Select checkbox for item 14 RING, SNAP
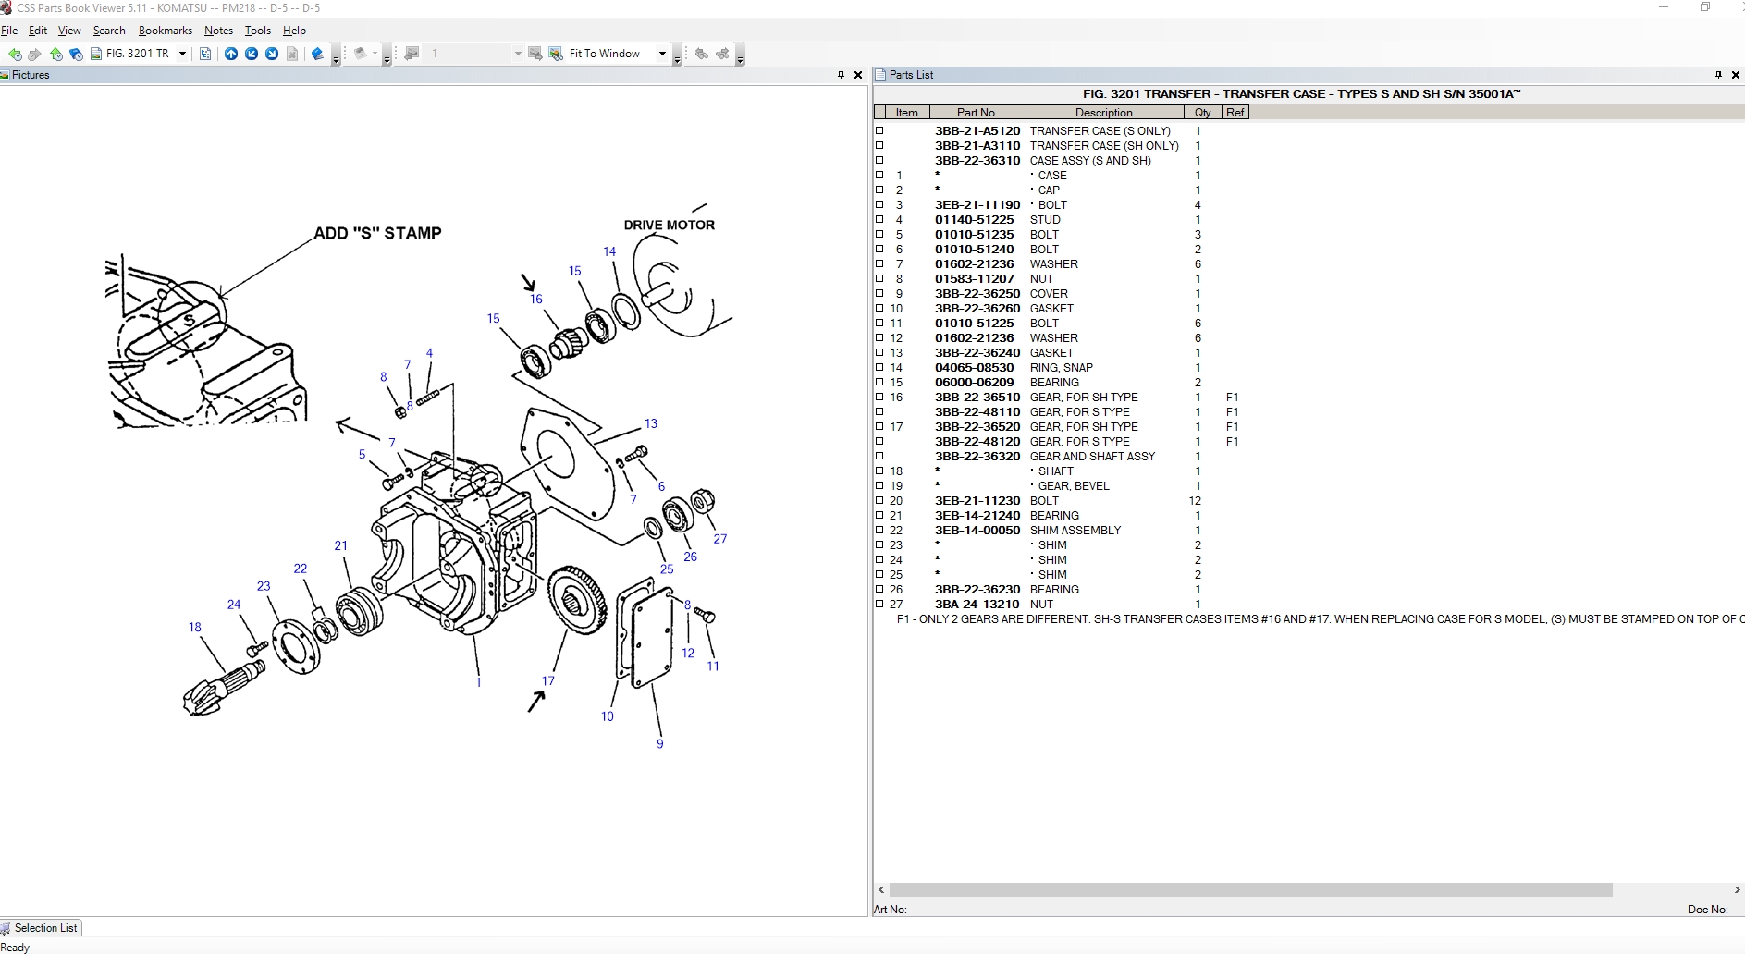Image resolution: width=1745 pixels, height=954 pixels. [879, 367]
